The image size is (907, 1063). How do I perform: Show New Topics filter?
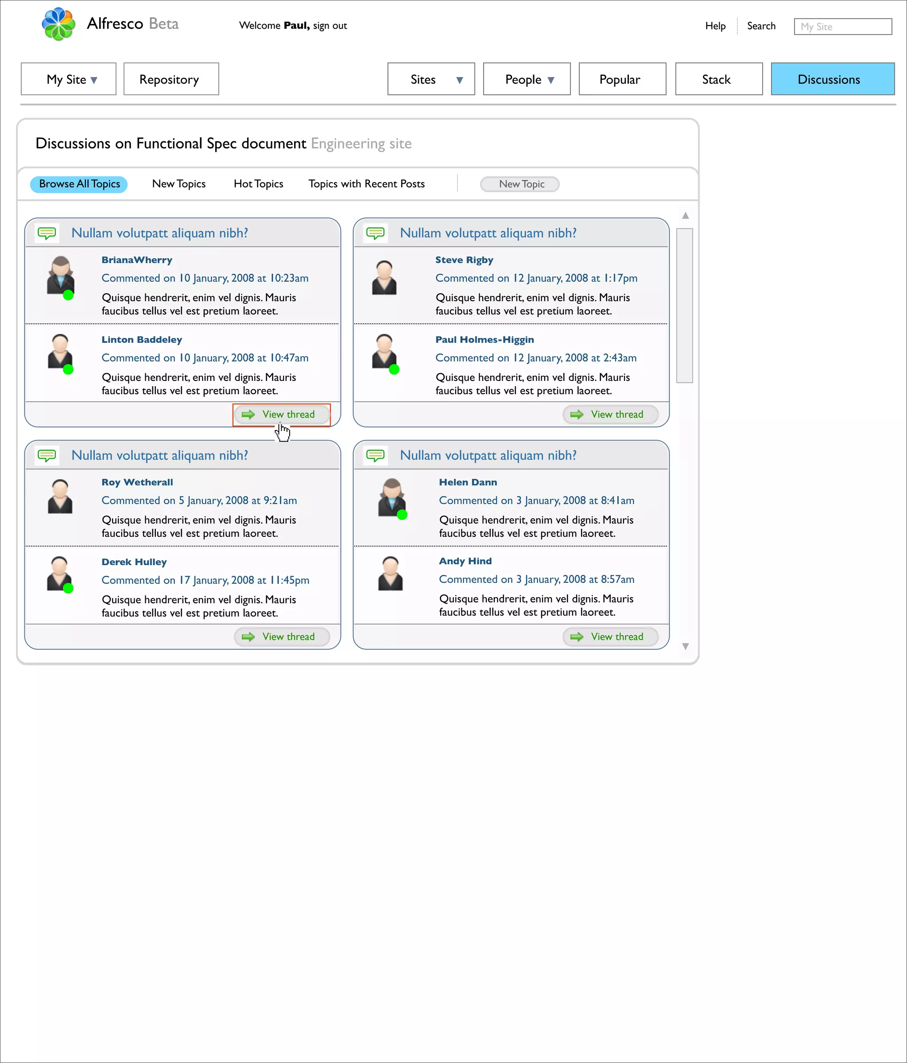pos(179,184)
